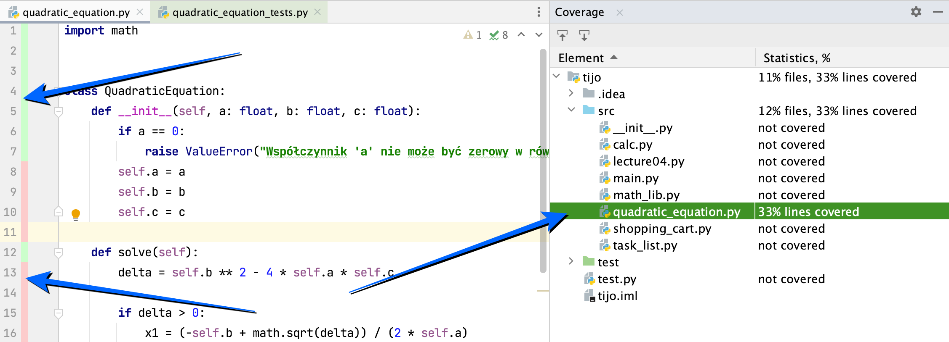
Task: Click the second Coverage toolbar down-arrow icon
Action: tap(584, 36)
